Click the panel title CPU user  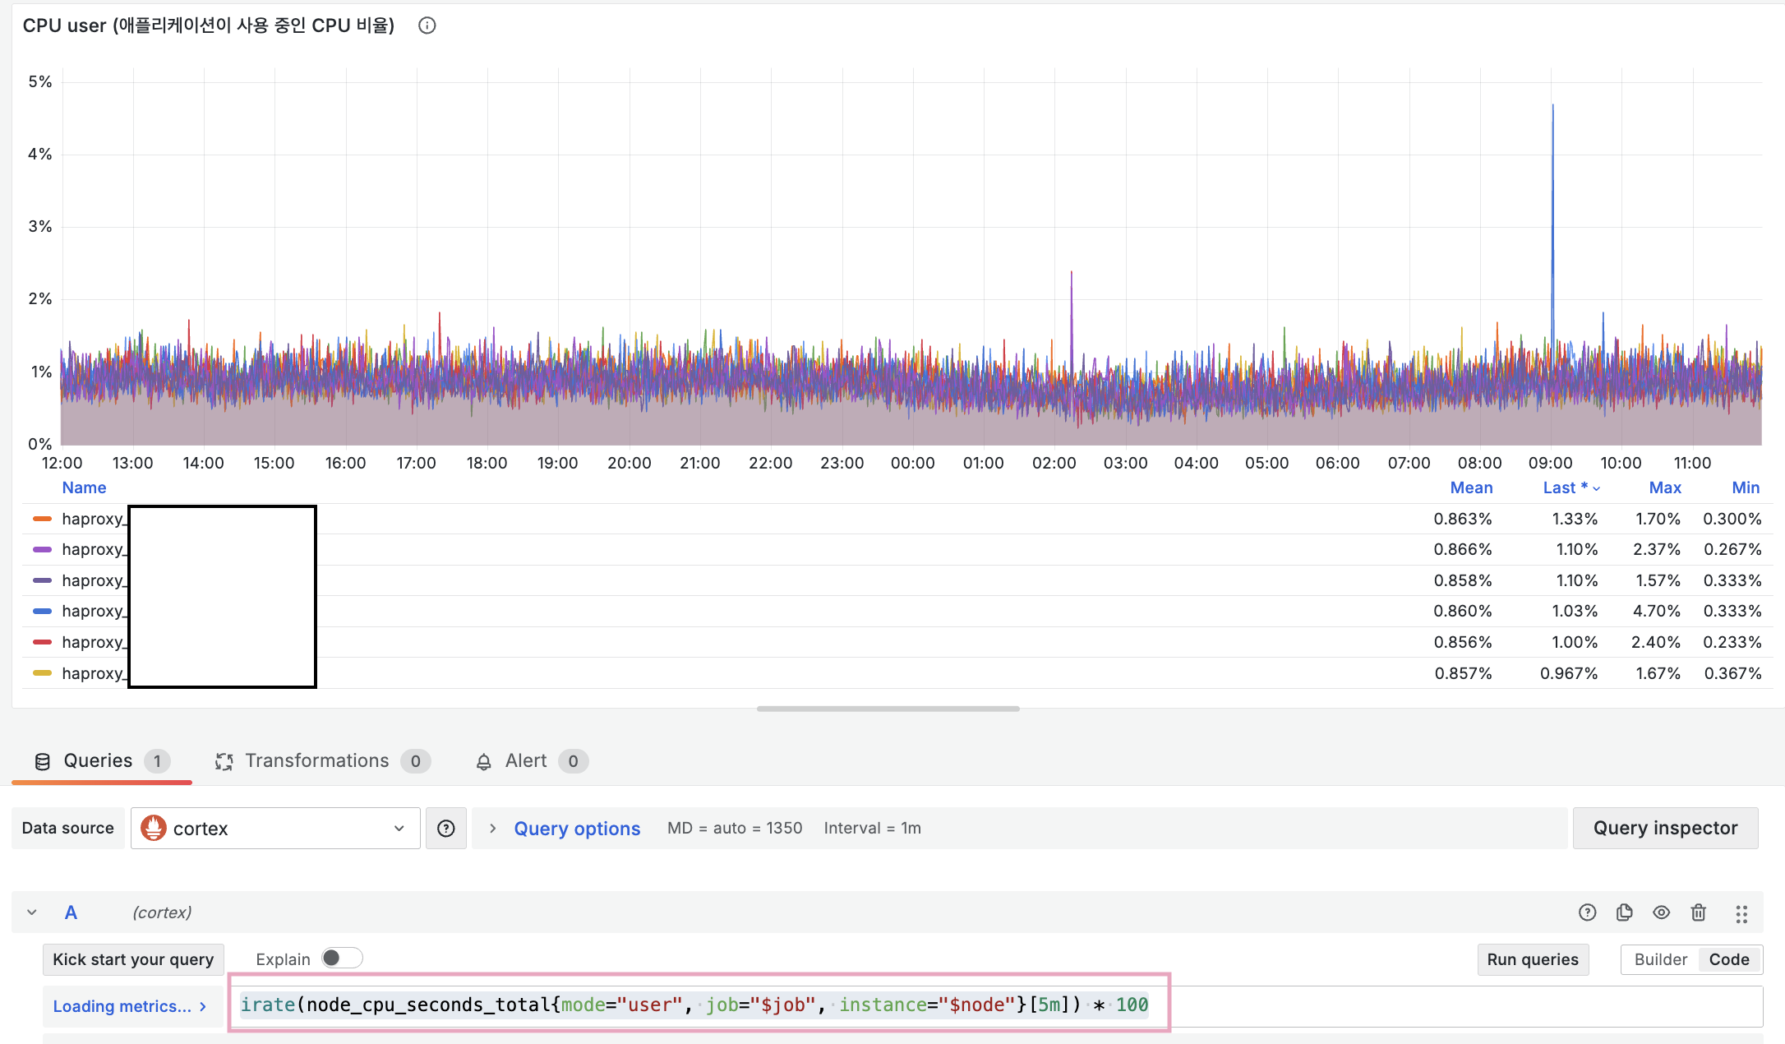coord(209,25)
